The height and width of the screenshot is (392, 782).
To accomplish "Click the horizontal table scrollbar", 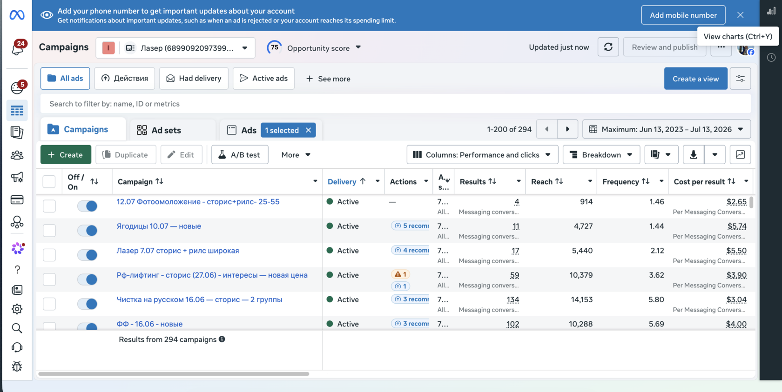I will pyautogui.click(x=174, y=373).
